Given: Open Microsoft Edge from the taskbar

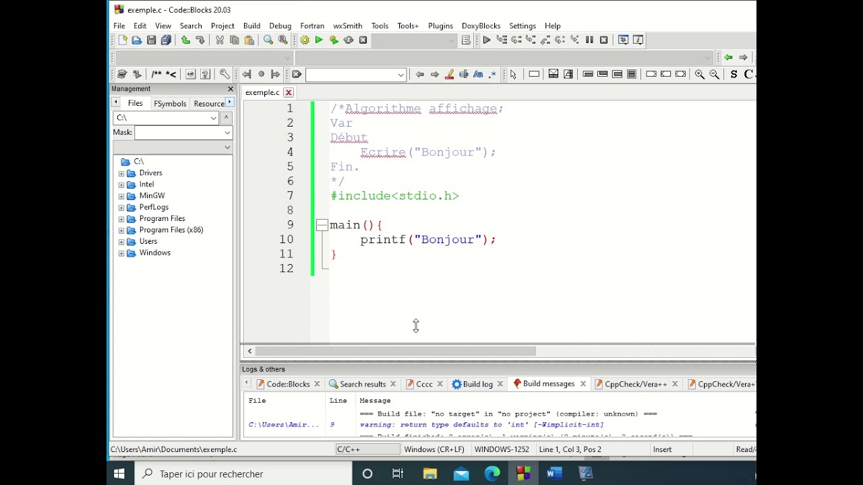Looking at the screenshot, I should tap(492, 474).
